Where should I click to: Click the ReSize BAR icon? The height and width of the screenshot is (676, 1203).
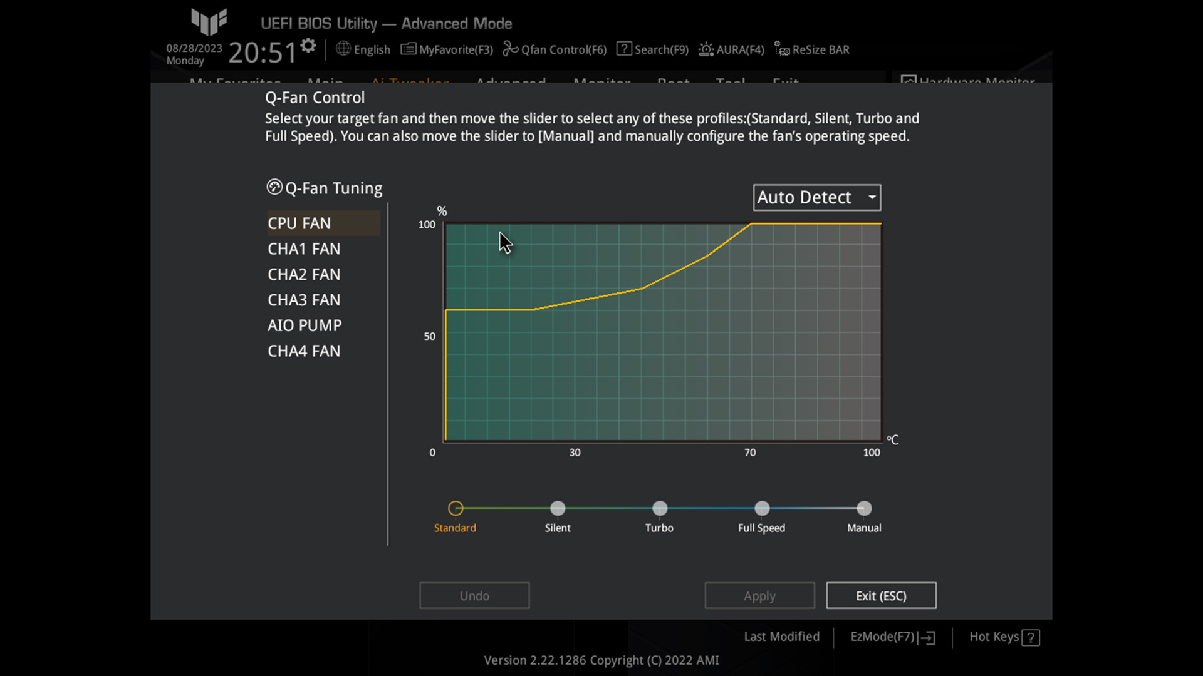click(x=781, y=49)
